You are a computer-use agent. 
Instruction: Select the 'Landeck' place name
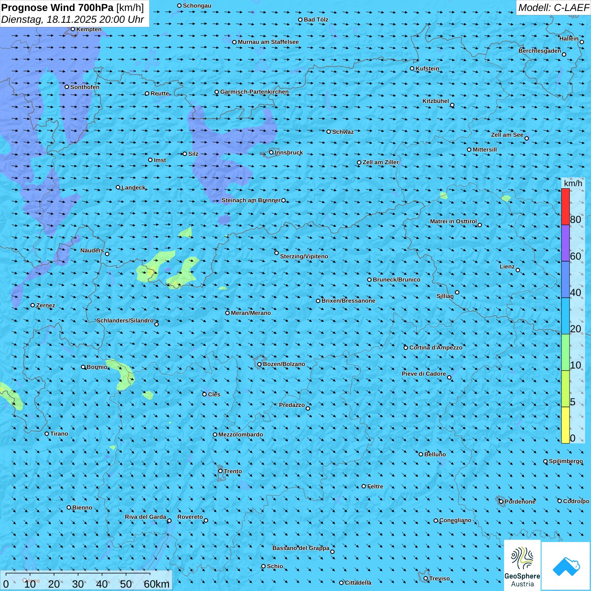[133, 187]
